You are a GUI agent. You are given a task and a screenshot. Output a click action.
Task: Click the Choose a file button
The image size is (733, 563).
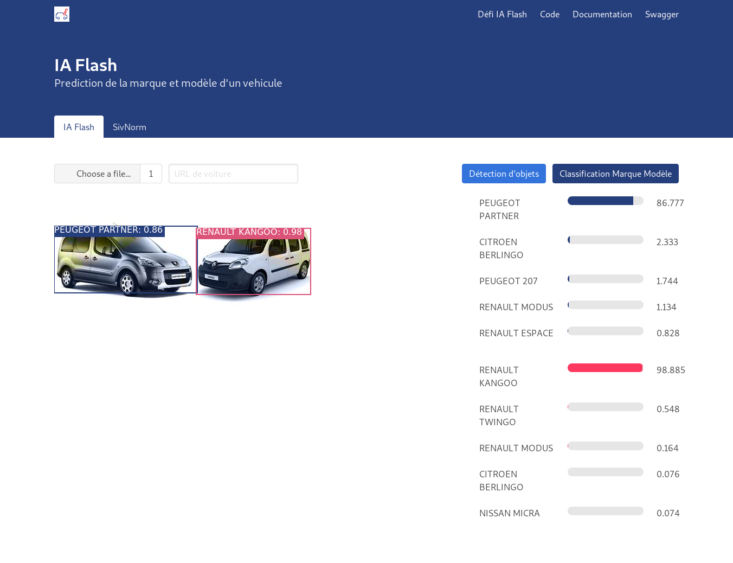pyautogui.click(x=98, y=174)
